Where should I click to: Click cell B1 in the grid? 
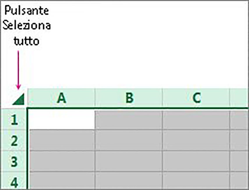click(129, 119)
